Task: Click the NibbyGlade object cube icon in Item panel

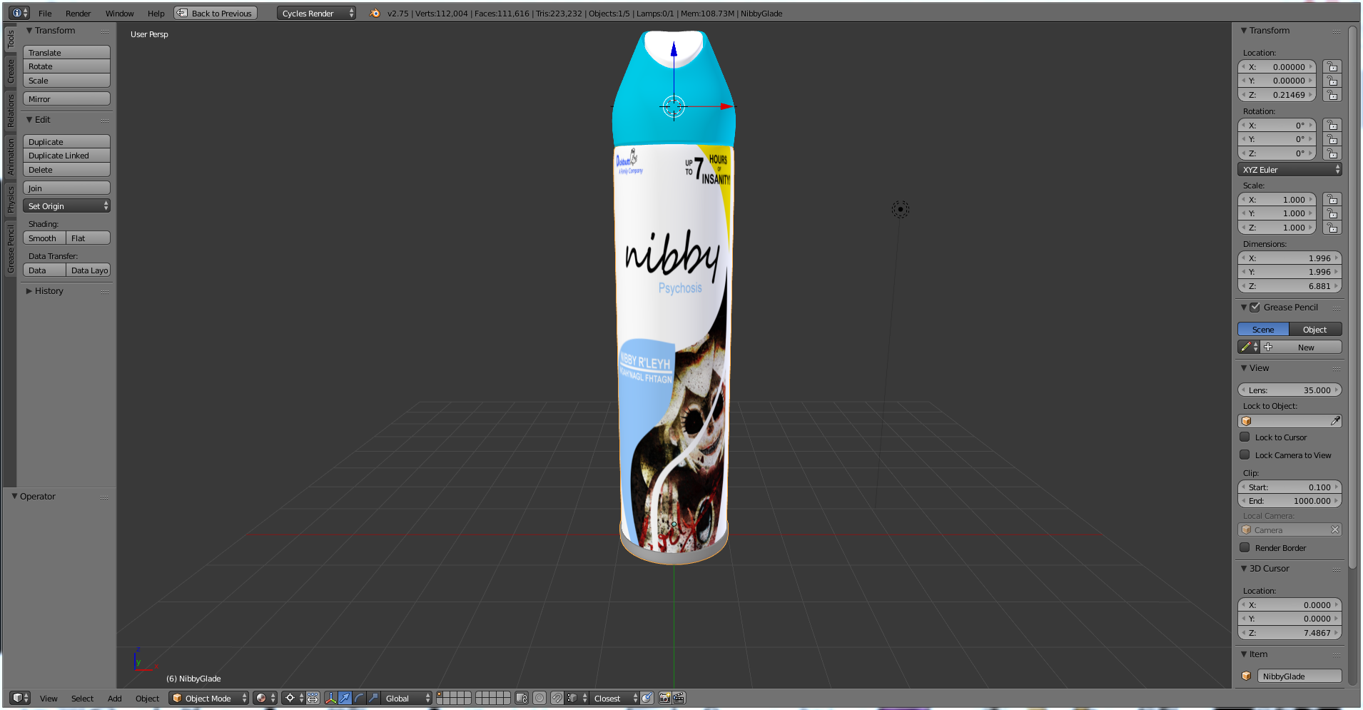Action: [1246, 676]
